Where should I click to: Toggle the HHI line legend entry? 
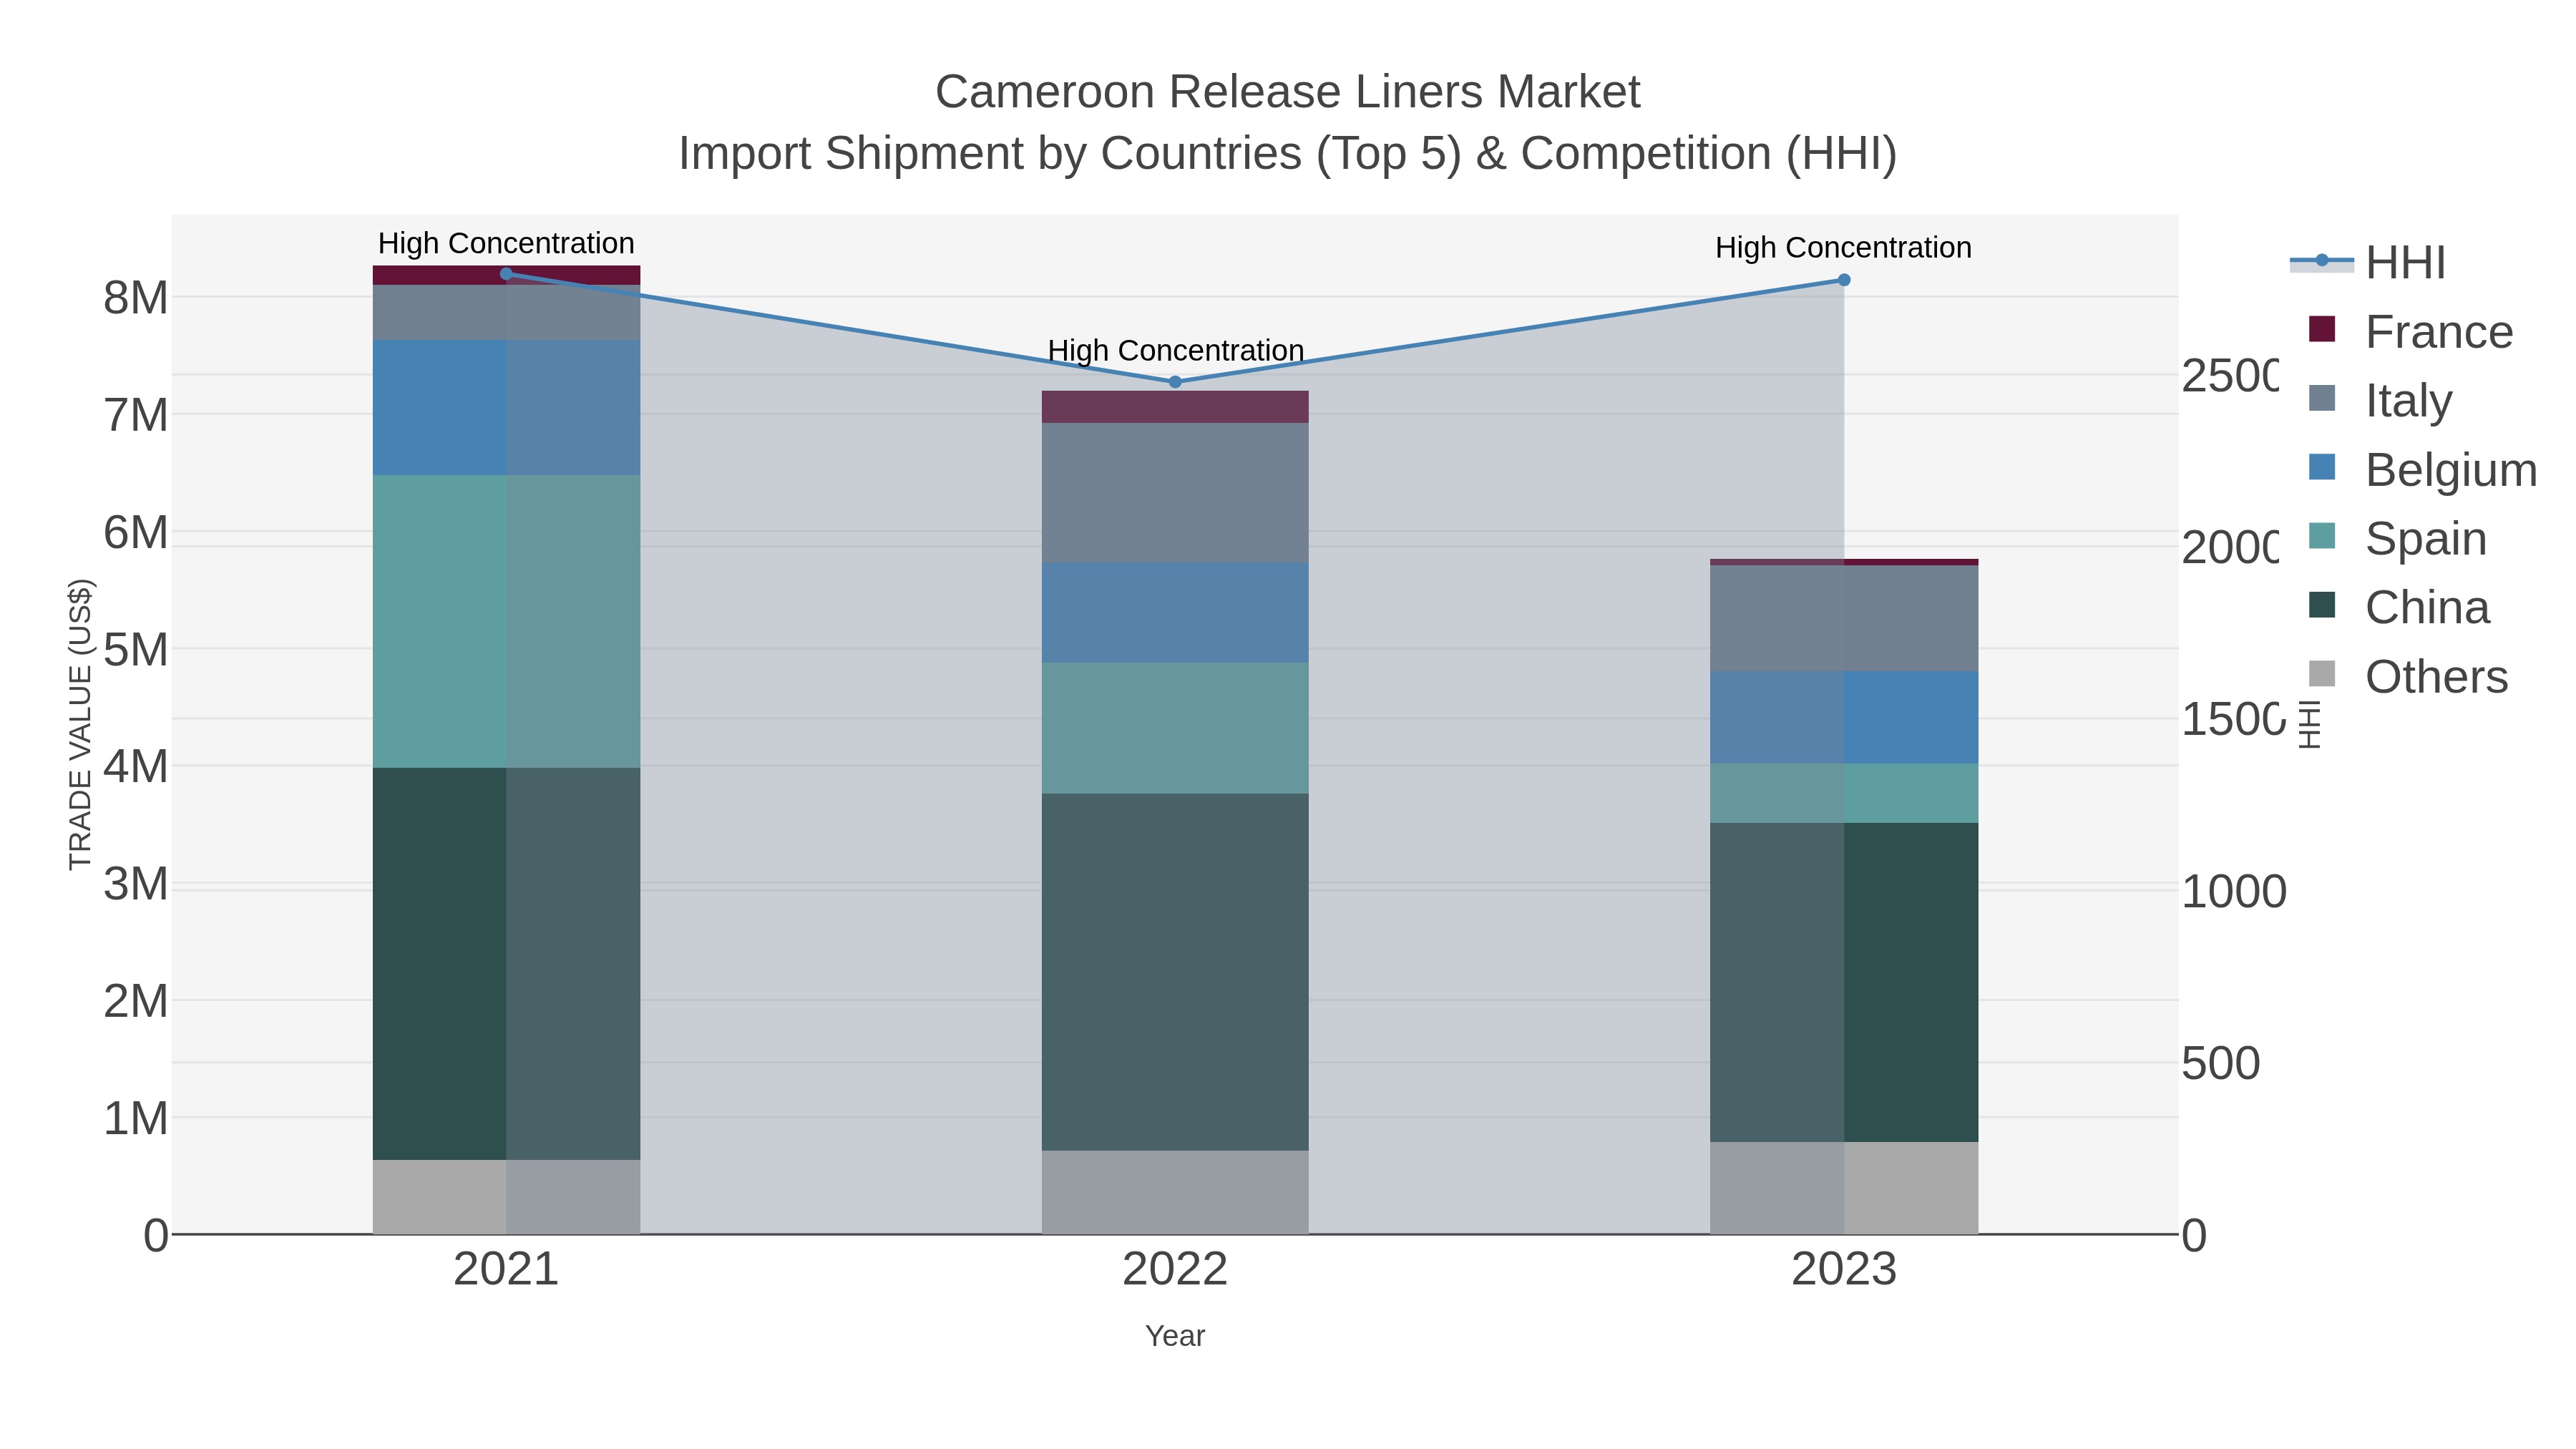point(2368,263)
